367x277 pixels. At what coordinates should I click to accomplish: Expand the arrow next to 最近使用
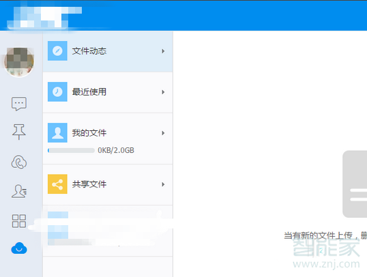tap(163, 92)
